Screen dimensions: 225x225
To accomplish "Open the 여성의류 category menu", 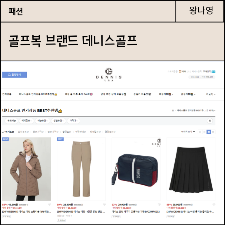I will [x=166, y=94].
